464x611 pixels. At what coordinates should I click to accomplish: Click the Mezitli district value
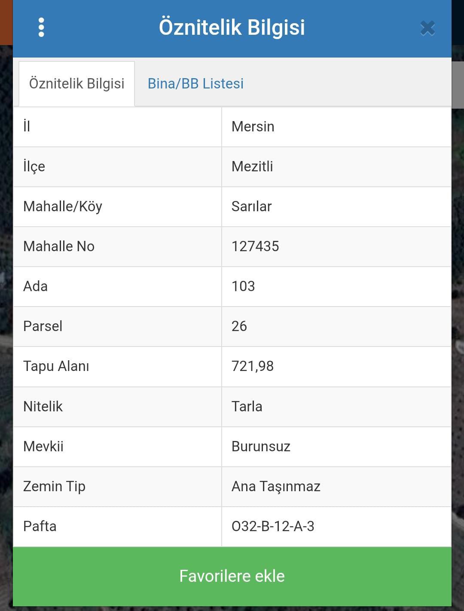(252, 167)
